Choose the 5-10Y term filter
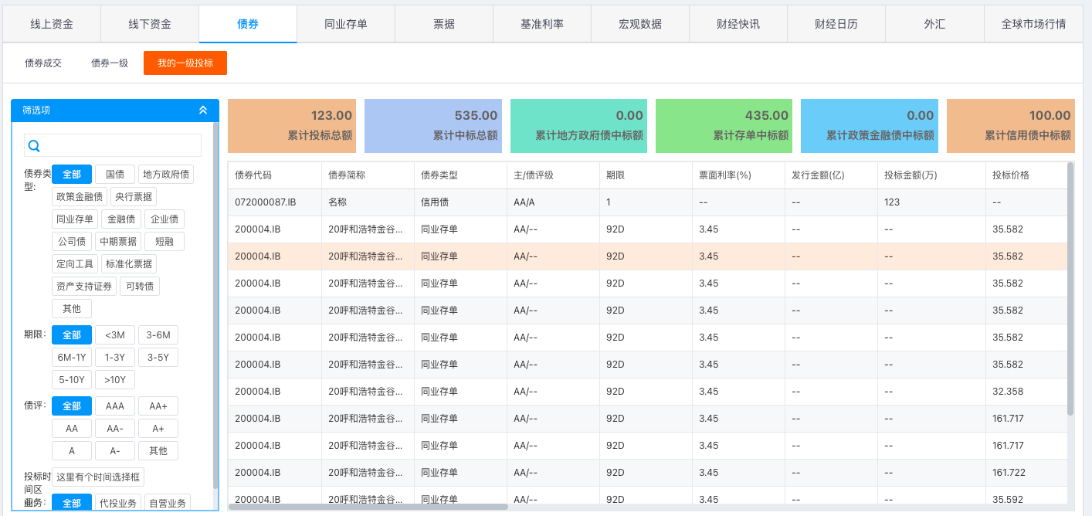This screenshot has width=1092, height=516. pos(72,380)
